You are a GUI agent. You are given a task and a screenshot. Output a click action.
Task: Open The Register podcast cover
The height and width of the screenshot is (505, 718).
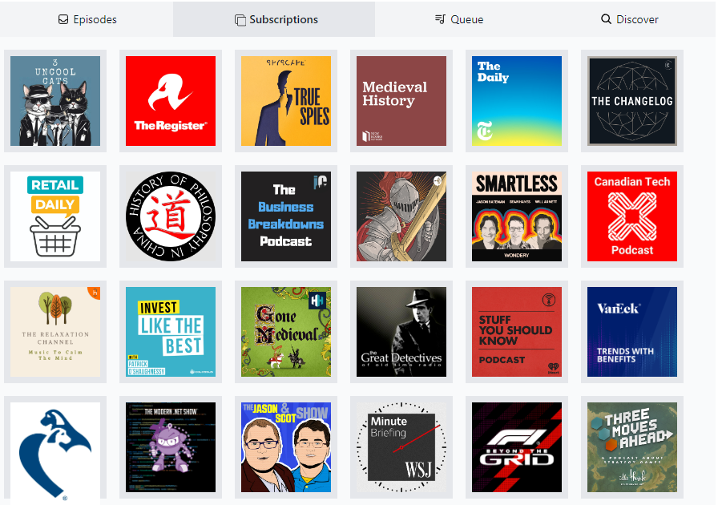click(171, 101)
